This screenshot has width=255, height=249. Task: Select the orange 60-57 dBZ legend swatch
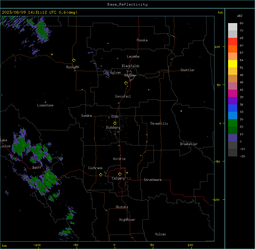click(x=233, y=49)
